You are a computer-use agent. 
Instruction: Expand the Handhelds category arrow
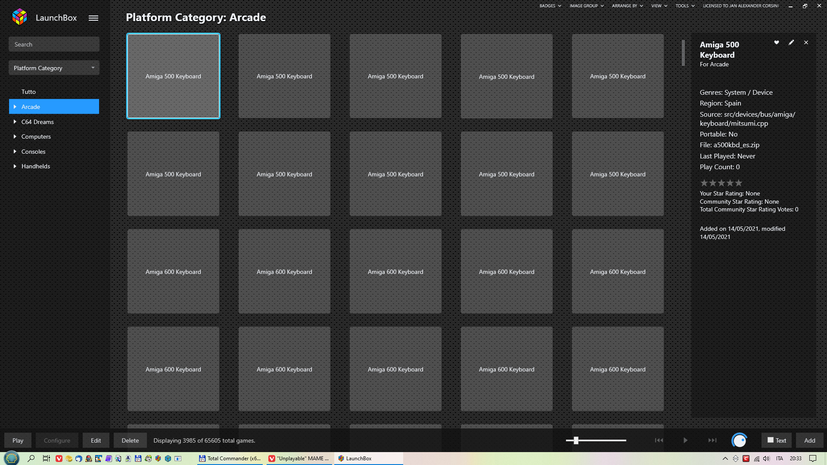pos(15,166)
